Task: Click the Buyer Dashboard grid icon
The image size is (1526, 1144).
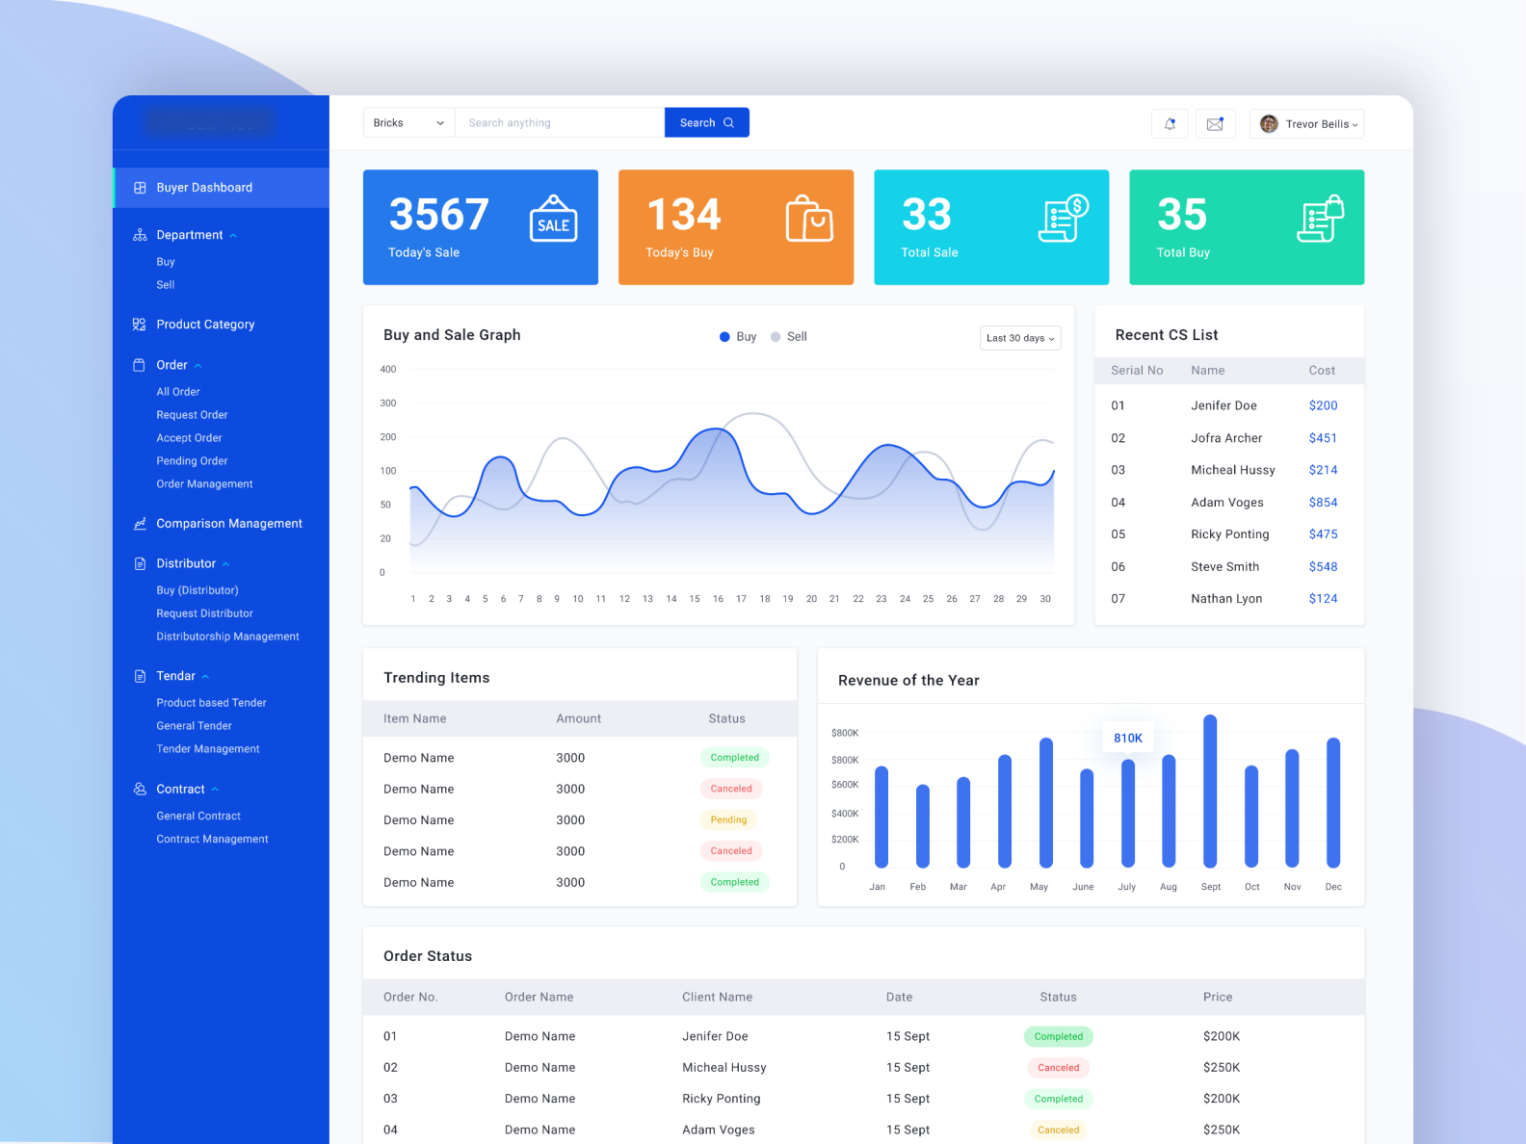Action: click(140, 188)
